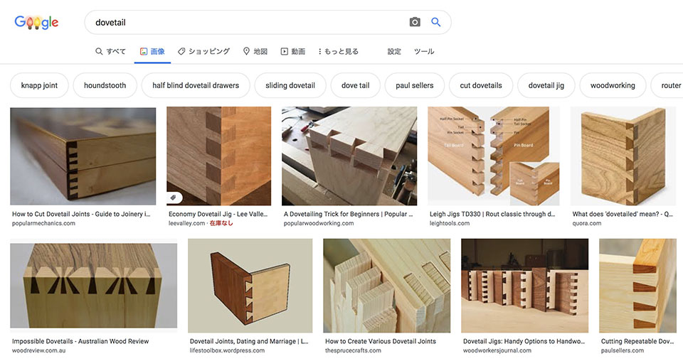Open the Dovetailing Trick for Beginners image
Viewport: 683px width, 361px height.
[349, 156]
